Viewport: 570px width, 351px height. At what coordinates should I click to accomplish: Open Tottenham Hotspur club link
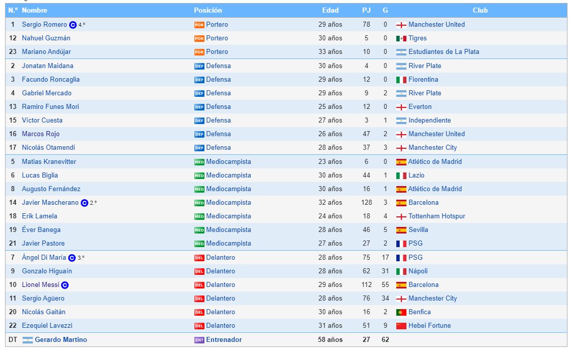(x=437, y=216)
